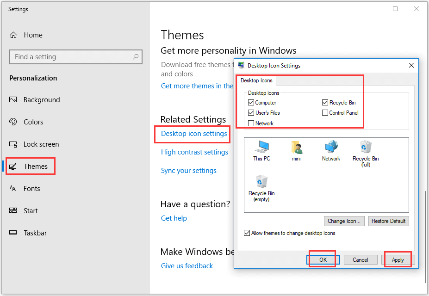
Task: Select Themes in the Personalization sidebar
Action: (30, 166)
